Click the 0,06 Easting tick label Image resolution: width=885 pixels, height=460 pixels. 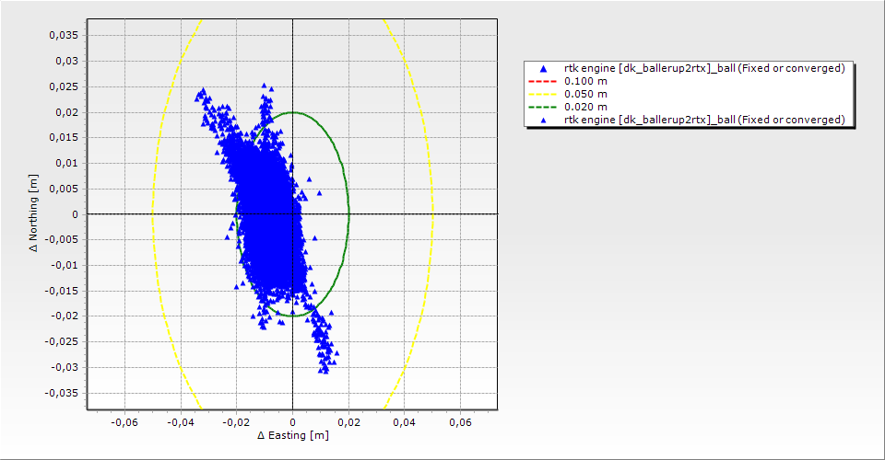pos(460,422)
